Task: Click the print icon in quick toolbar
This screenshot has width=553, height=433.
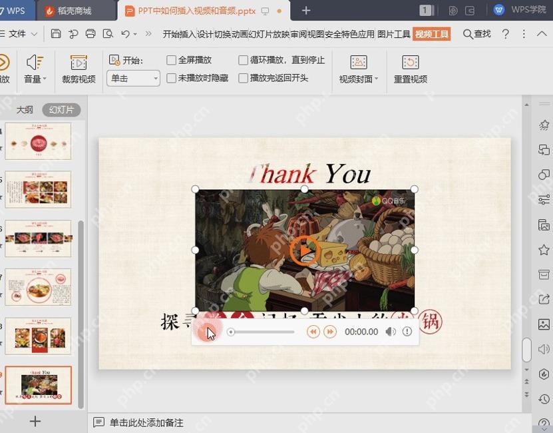Action: (x=91, y=33)
